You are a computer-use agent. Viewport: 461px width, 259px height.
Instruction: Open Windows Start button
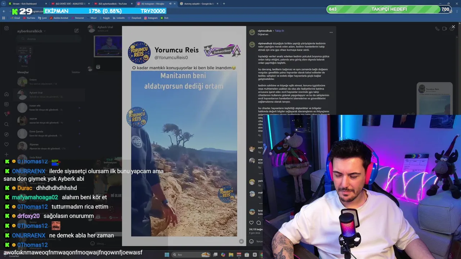pos(167,255)
